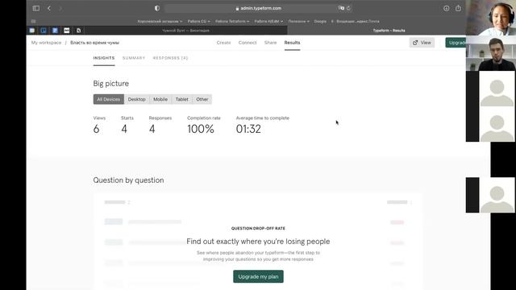Click the admin.typeform.com address bar

click(258, 8)
